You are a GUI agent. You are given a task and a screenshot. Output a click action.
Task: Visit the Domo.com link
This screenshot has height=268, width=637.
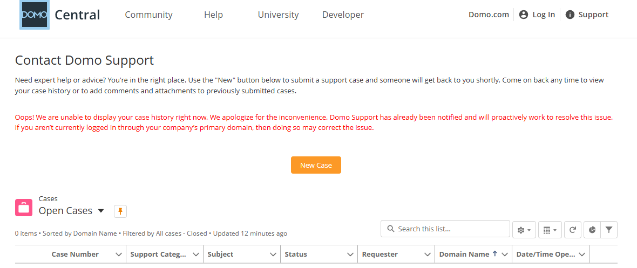tap(489, 15)
